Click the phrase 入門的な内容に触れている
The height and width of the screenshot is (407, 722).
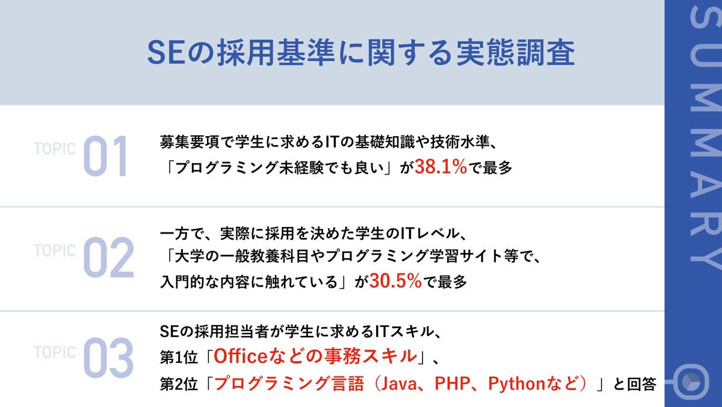(x=251, y=282)
